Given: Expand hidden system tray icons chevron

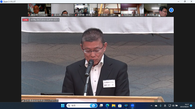Looking at the screenshot, I should tap(151, 106).
